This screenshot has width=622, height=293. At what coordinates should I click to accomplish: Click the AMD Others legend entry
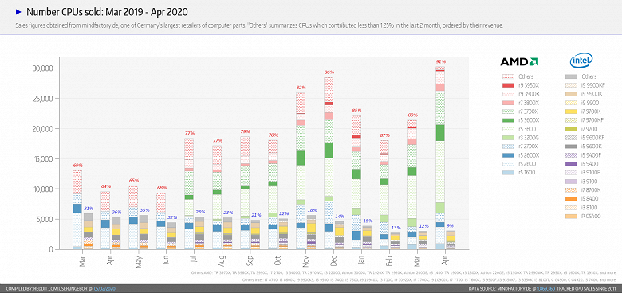tap(518, 76)
